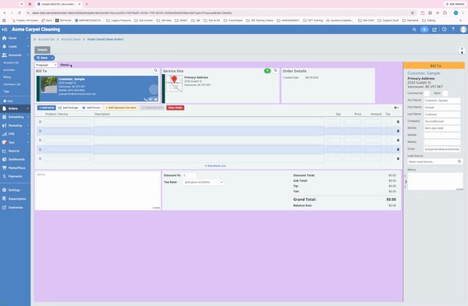The image size is (468, 306).
Task: Click the first row Product/Service field
Action: (68, 122)
